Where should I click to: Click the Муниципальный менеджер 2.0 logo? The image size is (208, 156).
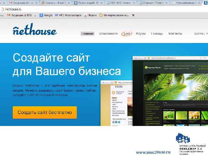click(x=191, y=144)
